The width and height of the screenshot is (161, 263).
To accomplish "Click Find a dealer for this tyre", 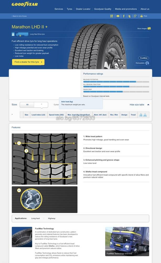I will point(28,62).
